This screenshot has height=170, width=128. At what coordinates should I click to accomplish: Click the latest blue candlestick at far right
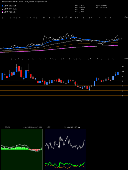tap(118, 73)
